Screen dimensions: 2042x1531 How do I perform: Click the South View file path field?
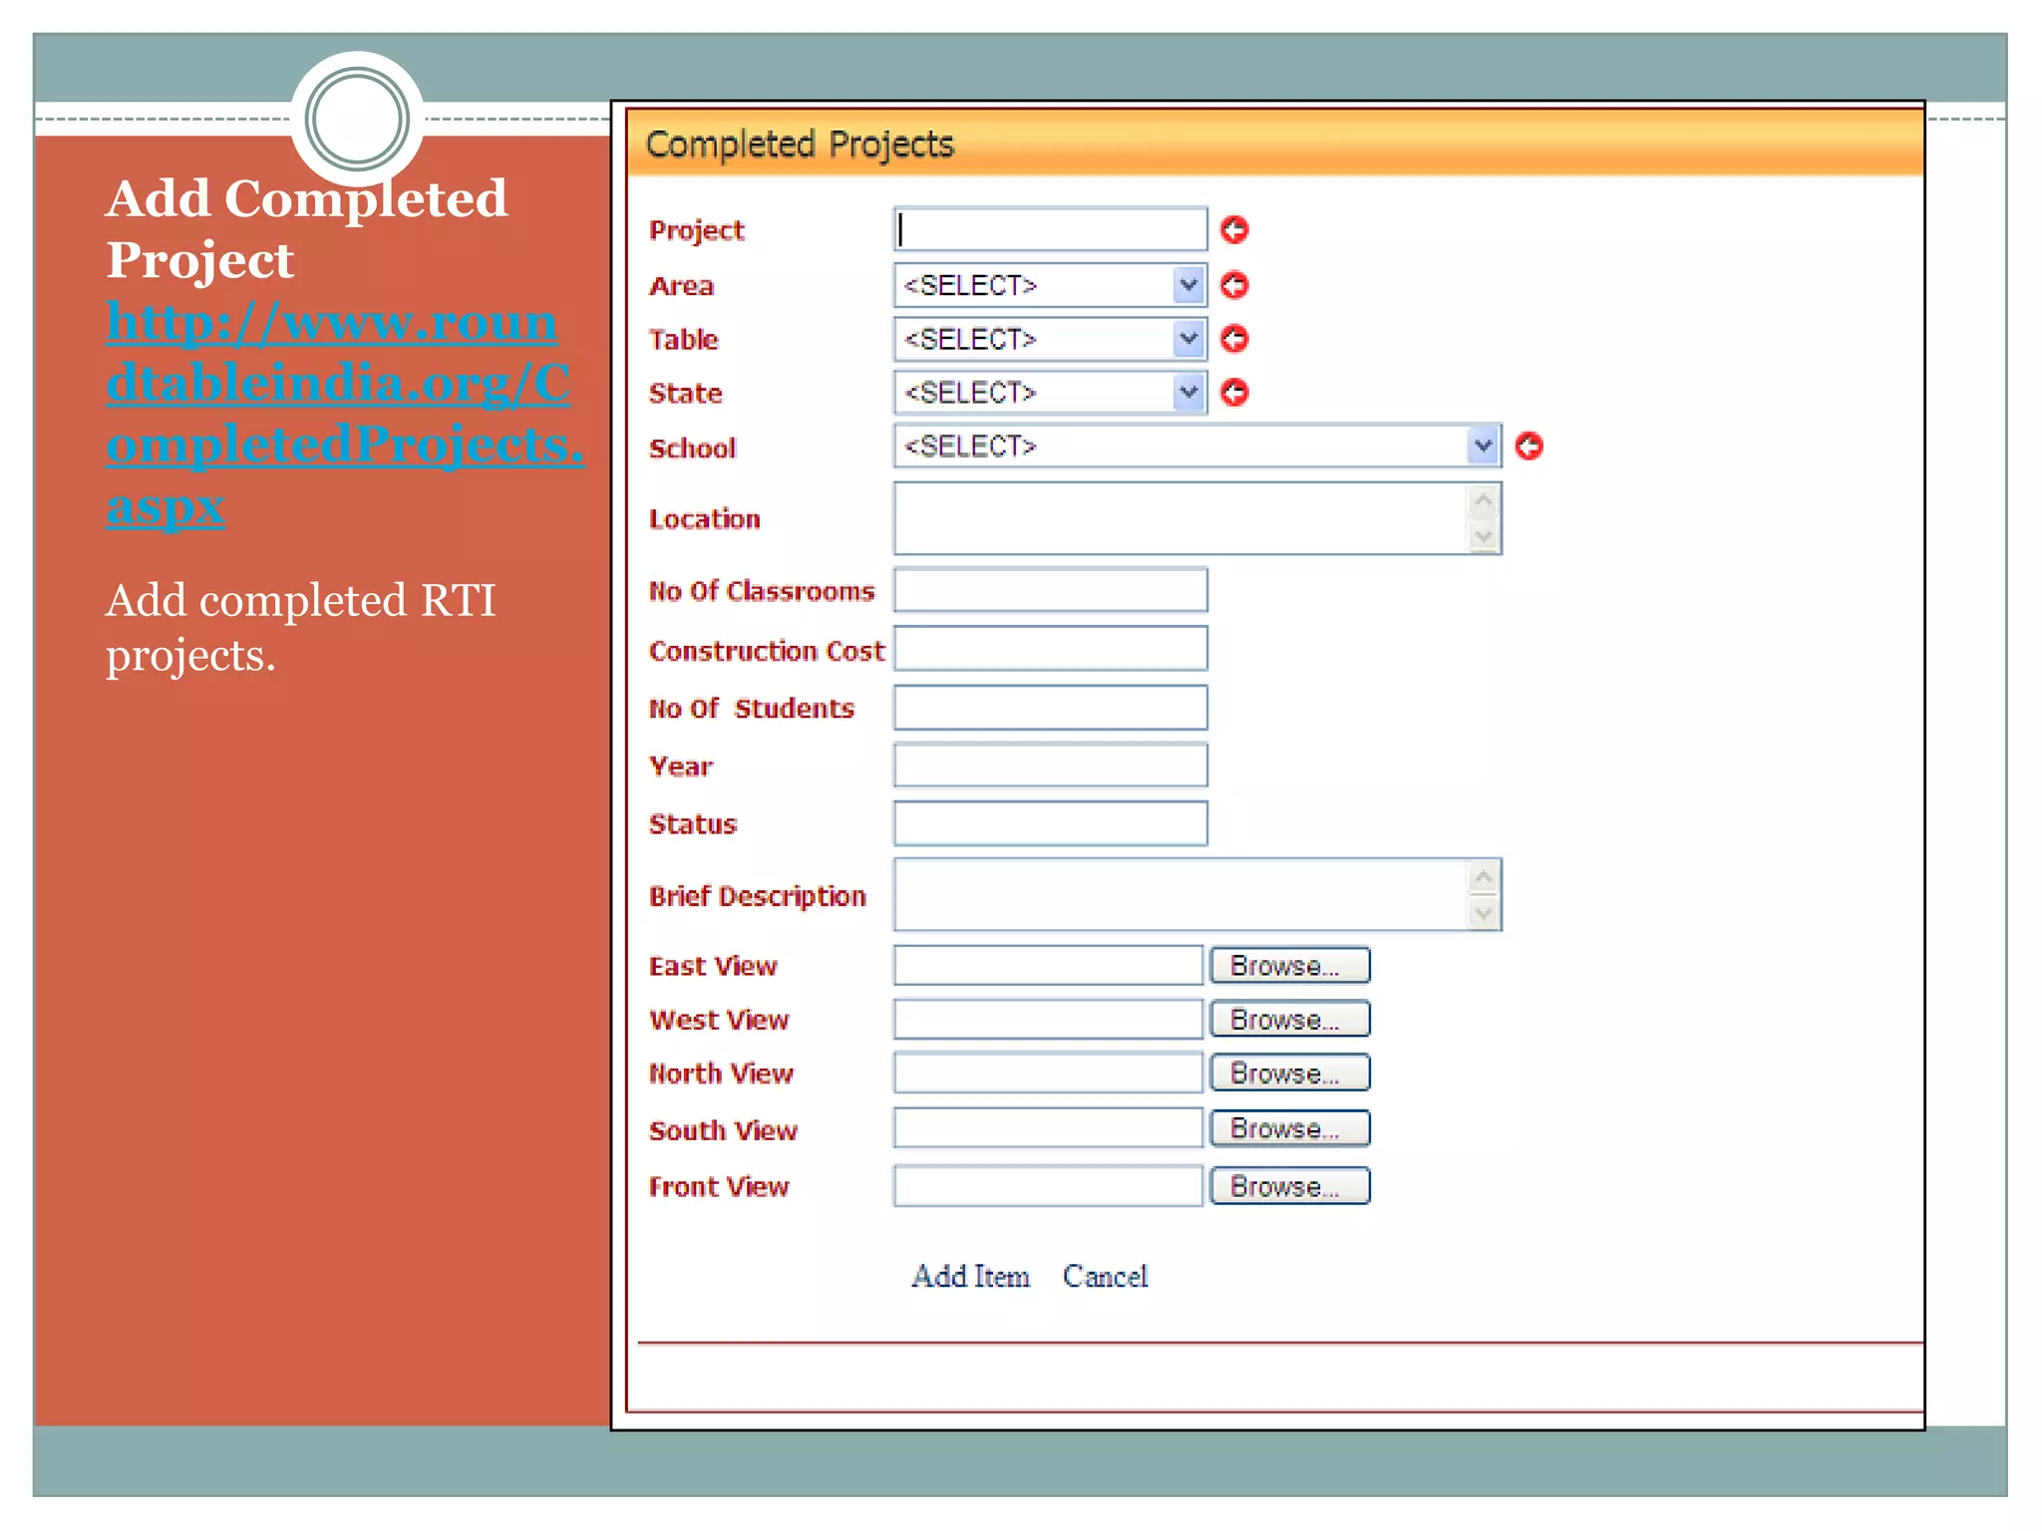pyautogui.click(x=1048, y=1128)
